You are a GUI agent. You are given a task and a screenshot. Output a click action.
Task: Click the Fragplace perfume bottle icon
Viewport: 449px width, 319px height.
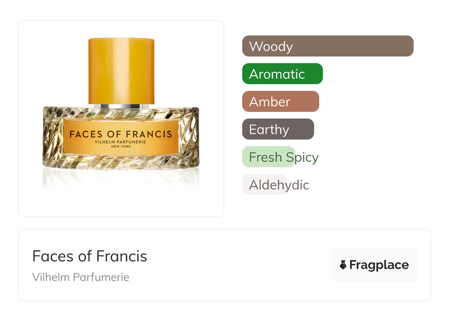point(343,265)
